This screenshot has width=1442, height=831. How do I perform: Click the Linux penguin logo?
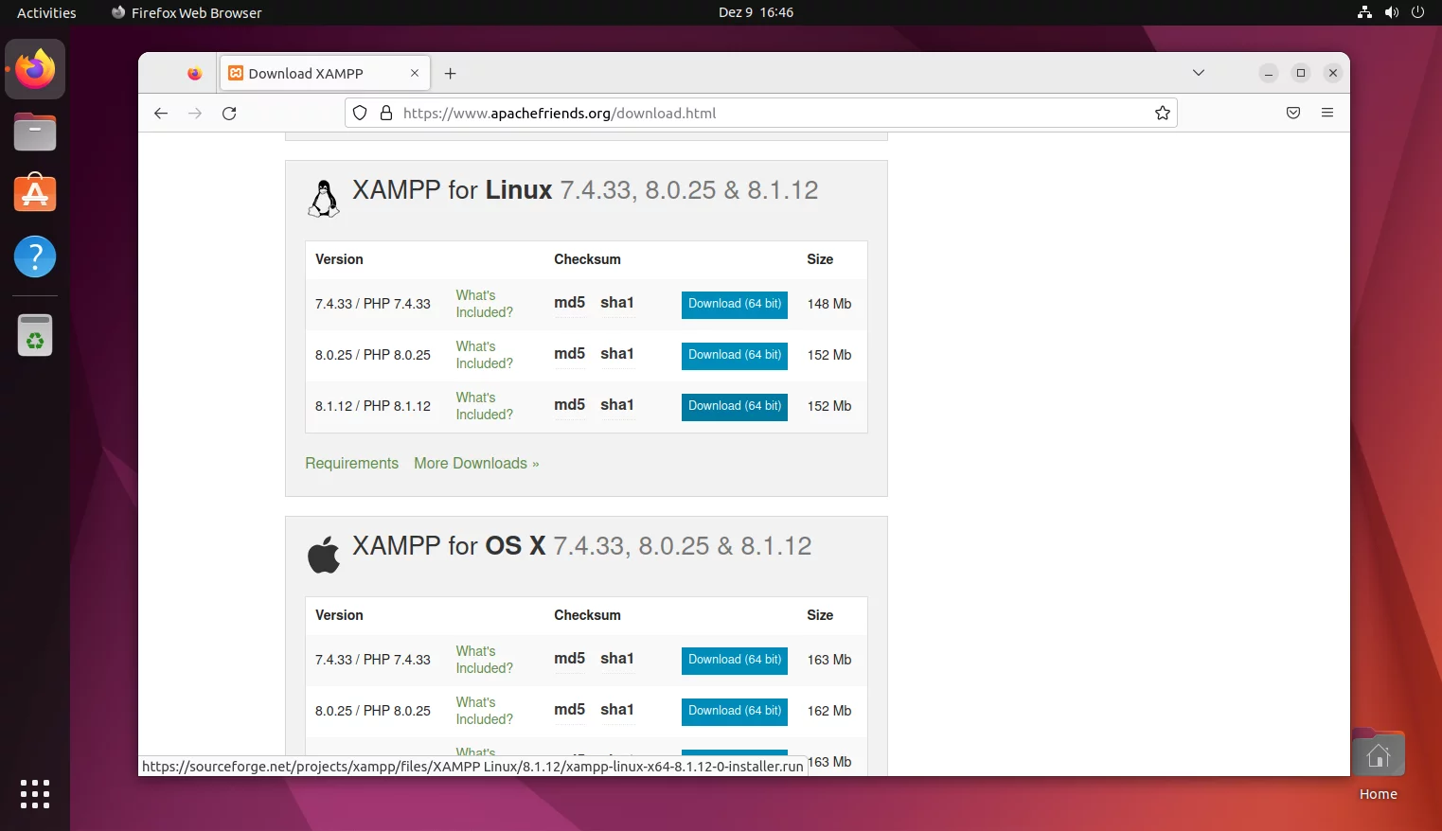[324, 199]
